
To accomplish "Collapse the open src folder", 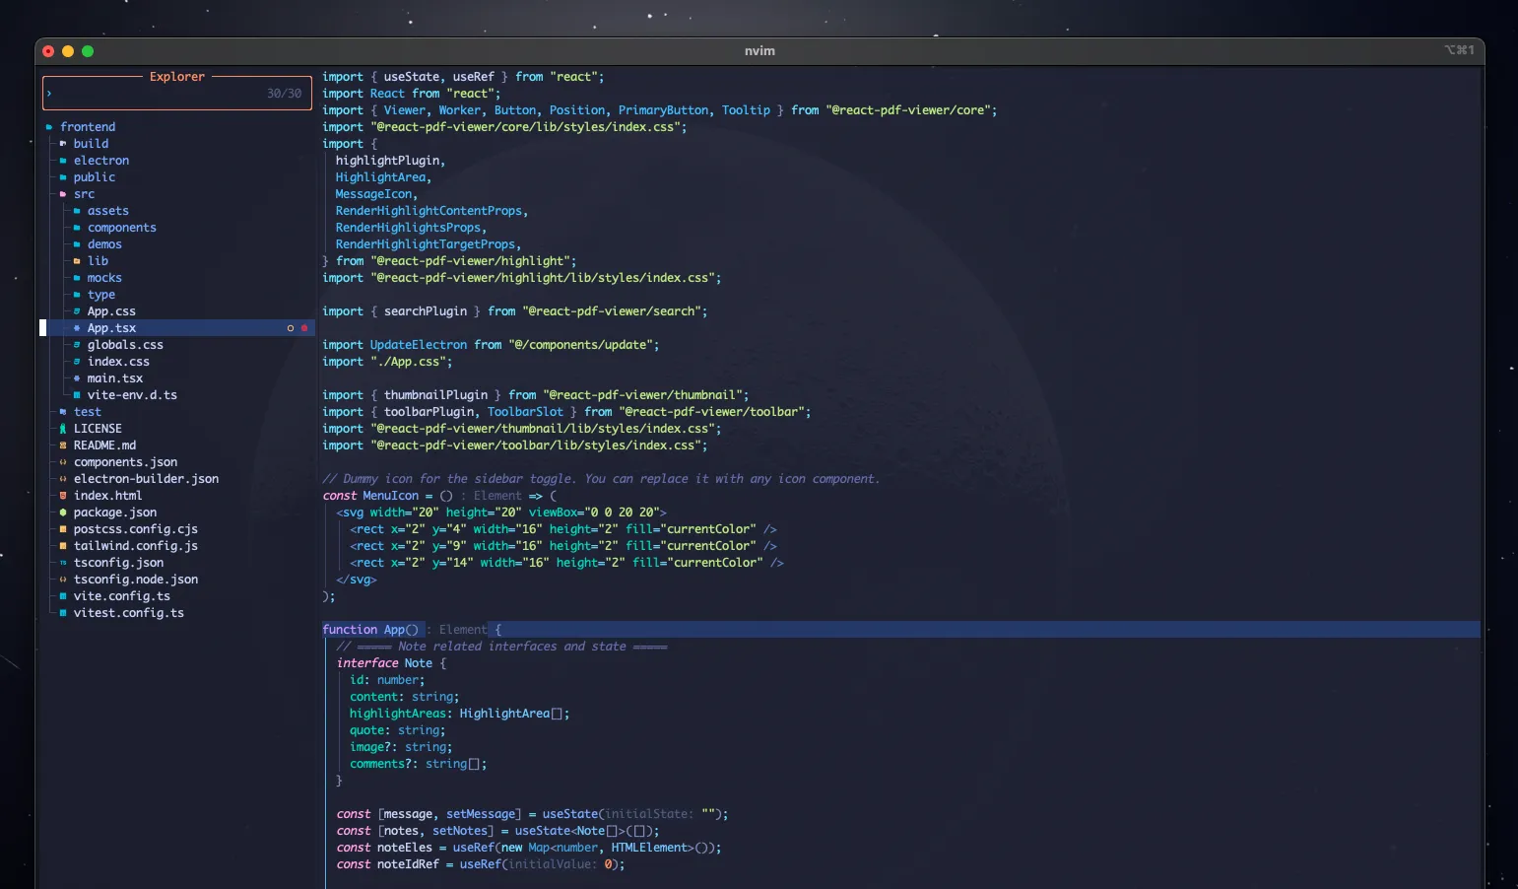I will [x=83, y=194].
